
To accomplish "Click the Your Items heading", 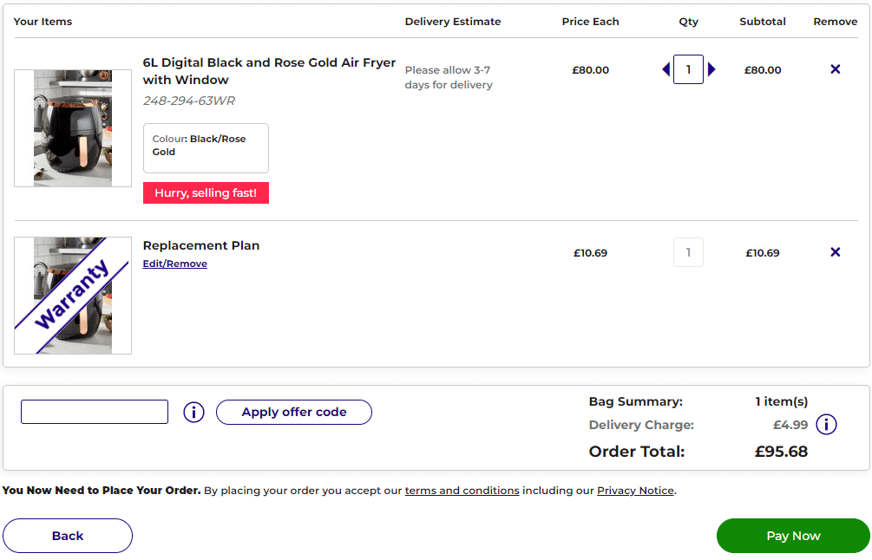I will pyautogui.click(x=43, y=22).
